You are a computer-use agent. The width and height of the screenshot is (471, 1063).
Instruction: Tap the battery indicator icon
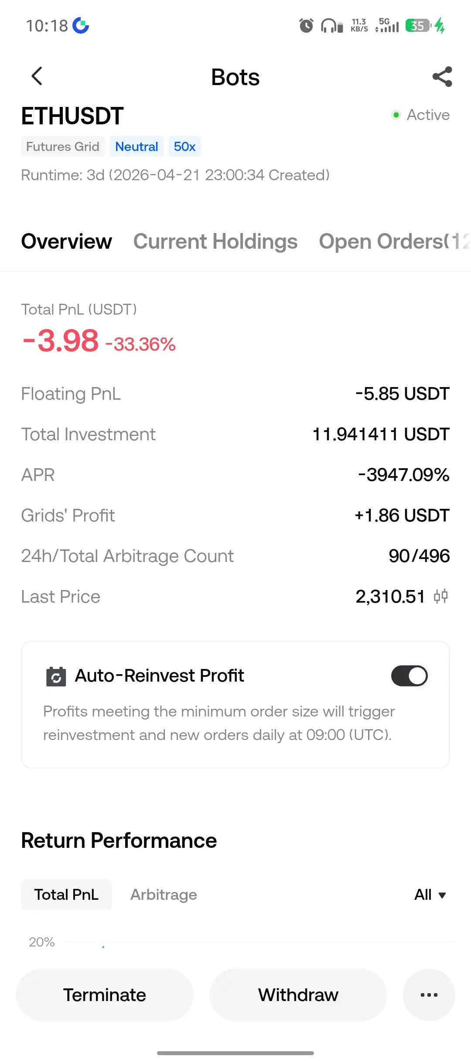coord(418,26)
